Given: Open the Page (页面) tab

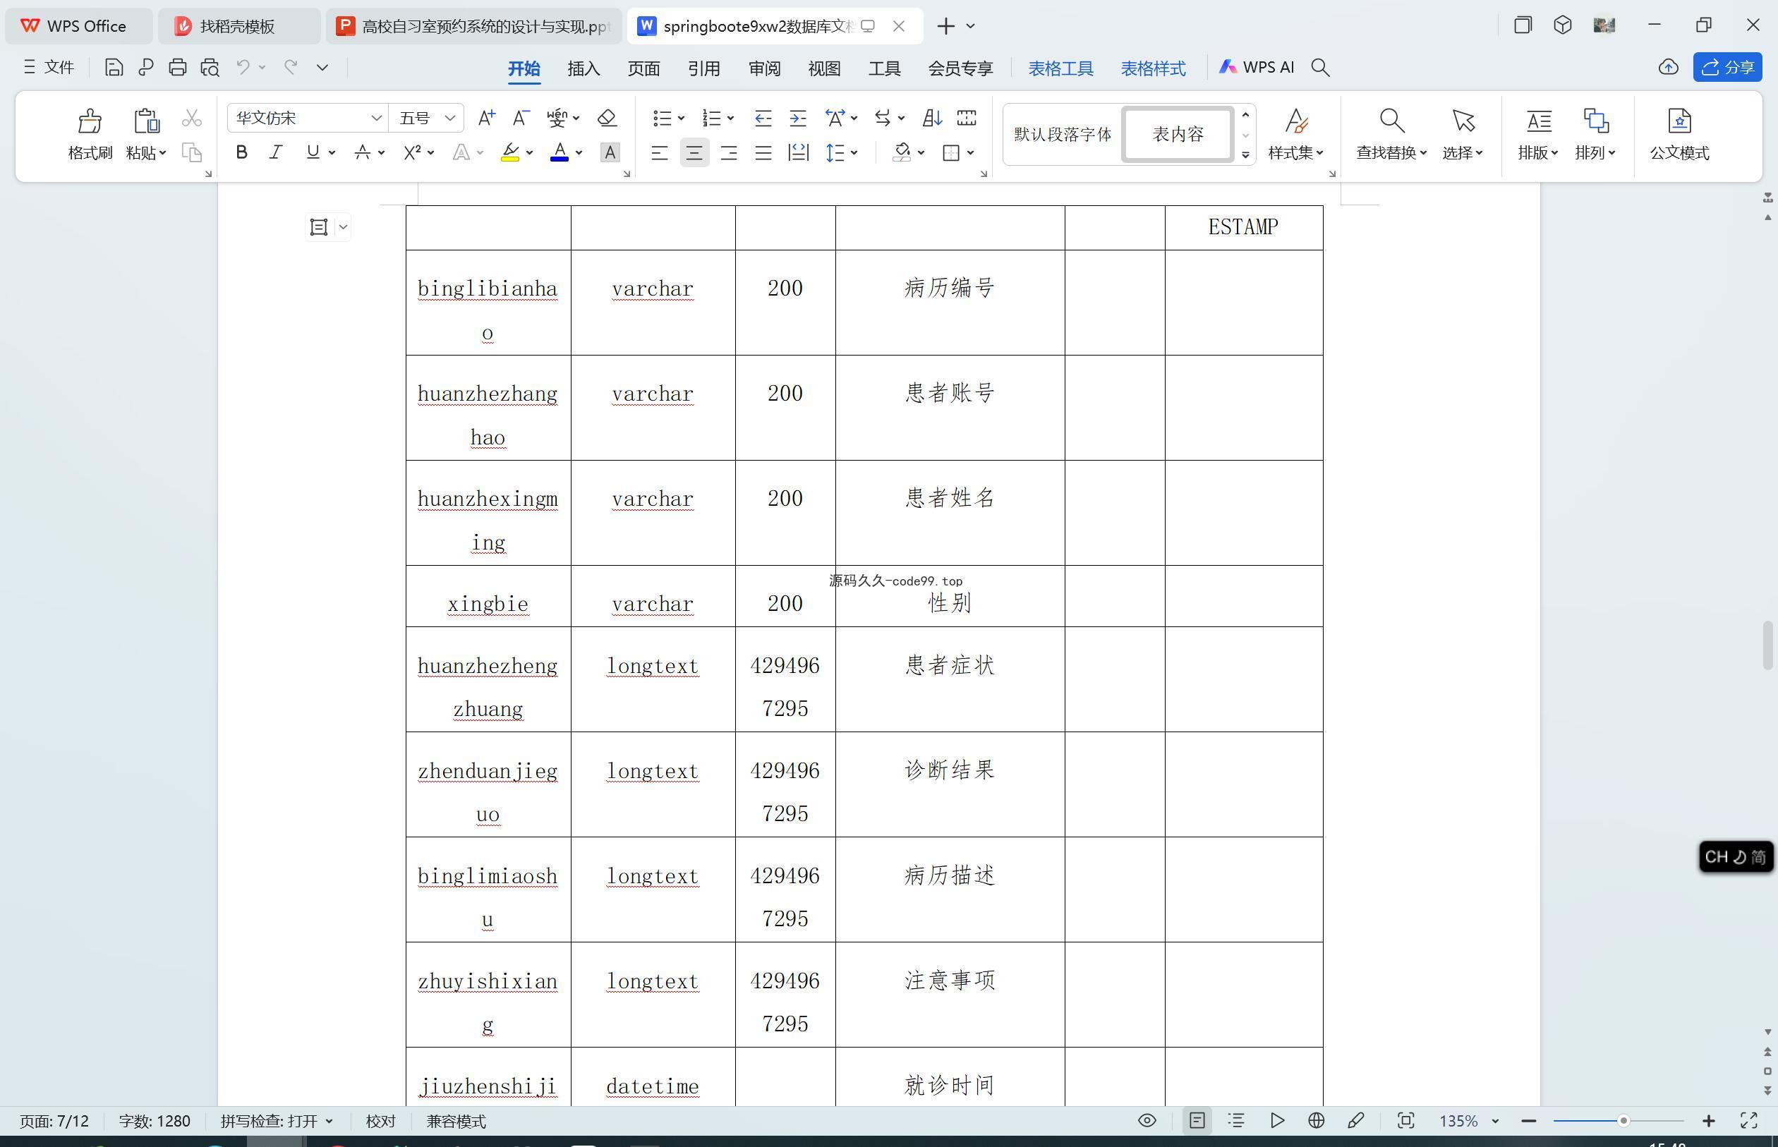Looking at the screenshot, I should tap(643, 68).
